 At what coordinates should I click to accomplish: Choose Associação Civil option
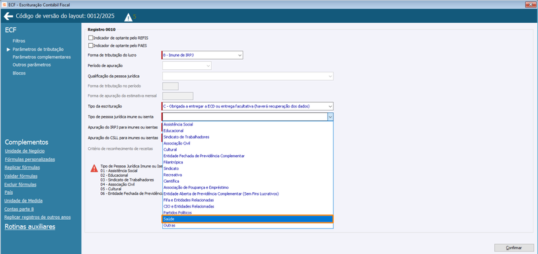tap(247, 143)
